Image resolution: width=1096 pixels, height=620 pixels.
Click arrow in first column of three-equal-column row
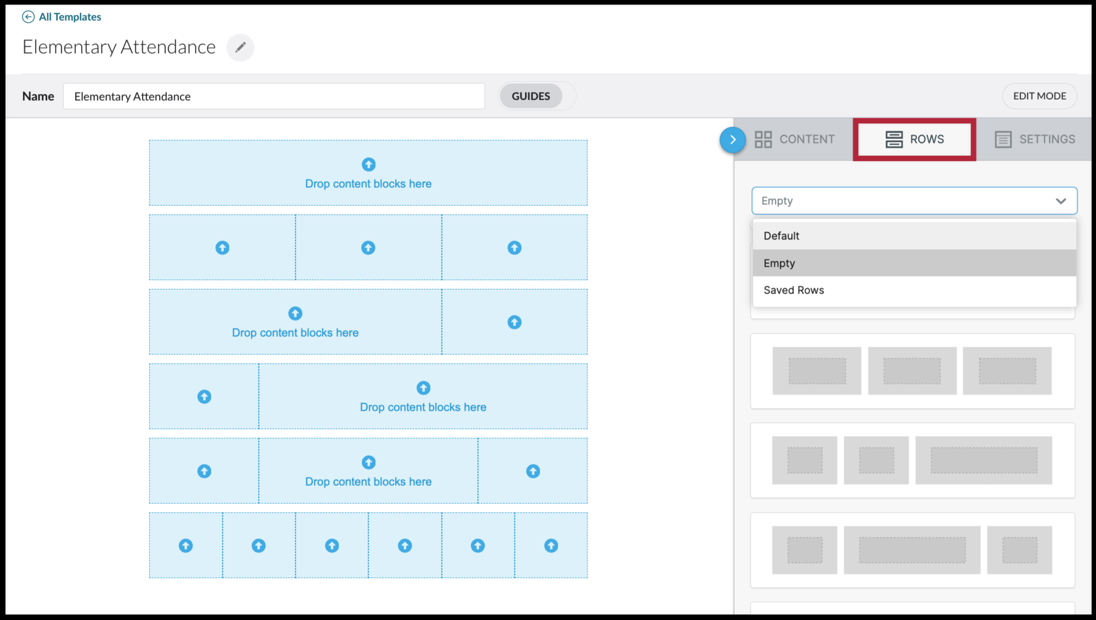pyautogui.click(x=222, y=248)
